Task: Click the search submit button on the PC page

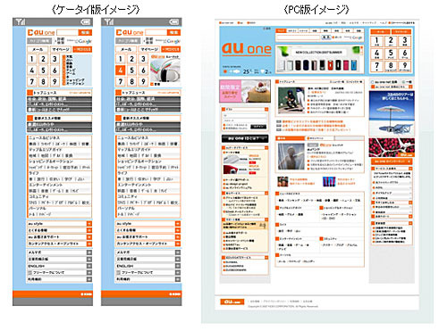Action: point(326,37)
